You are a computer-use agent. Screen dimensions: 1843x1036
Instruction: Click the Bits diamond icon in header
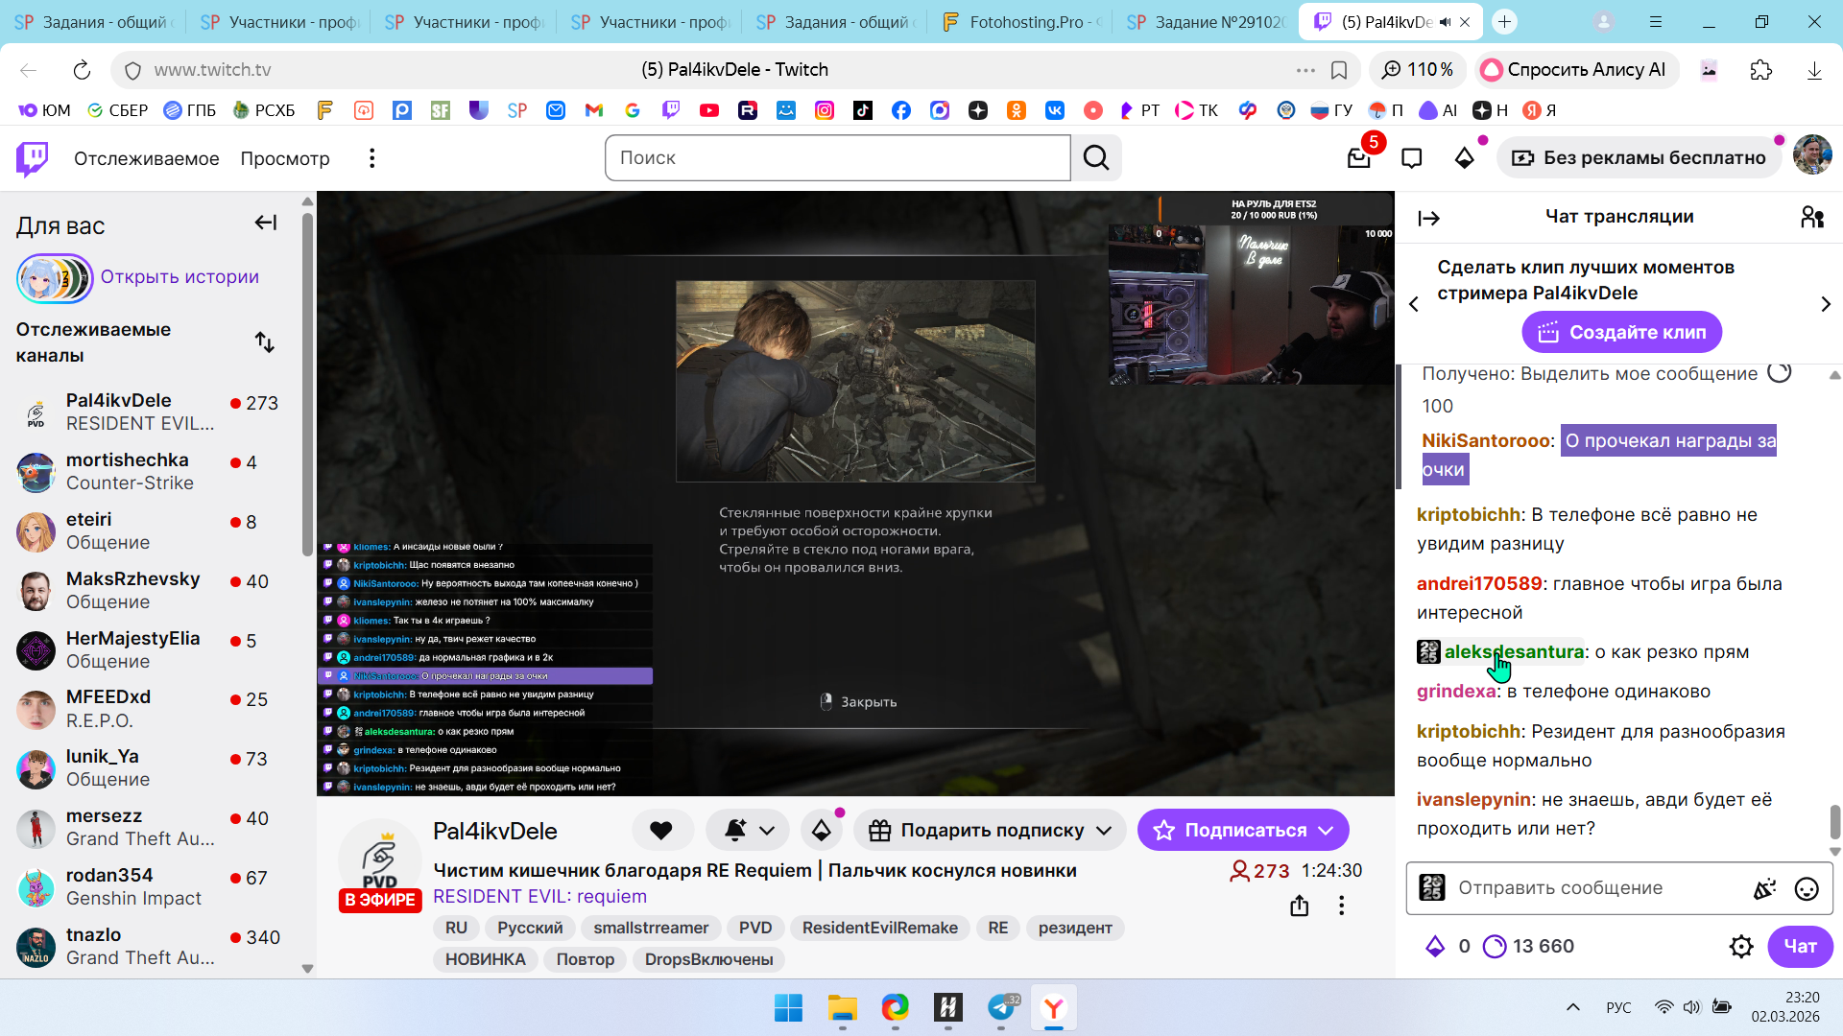[1464, 158]
